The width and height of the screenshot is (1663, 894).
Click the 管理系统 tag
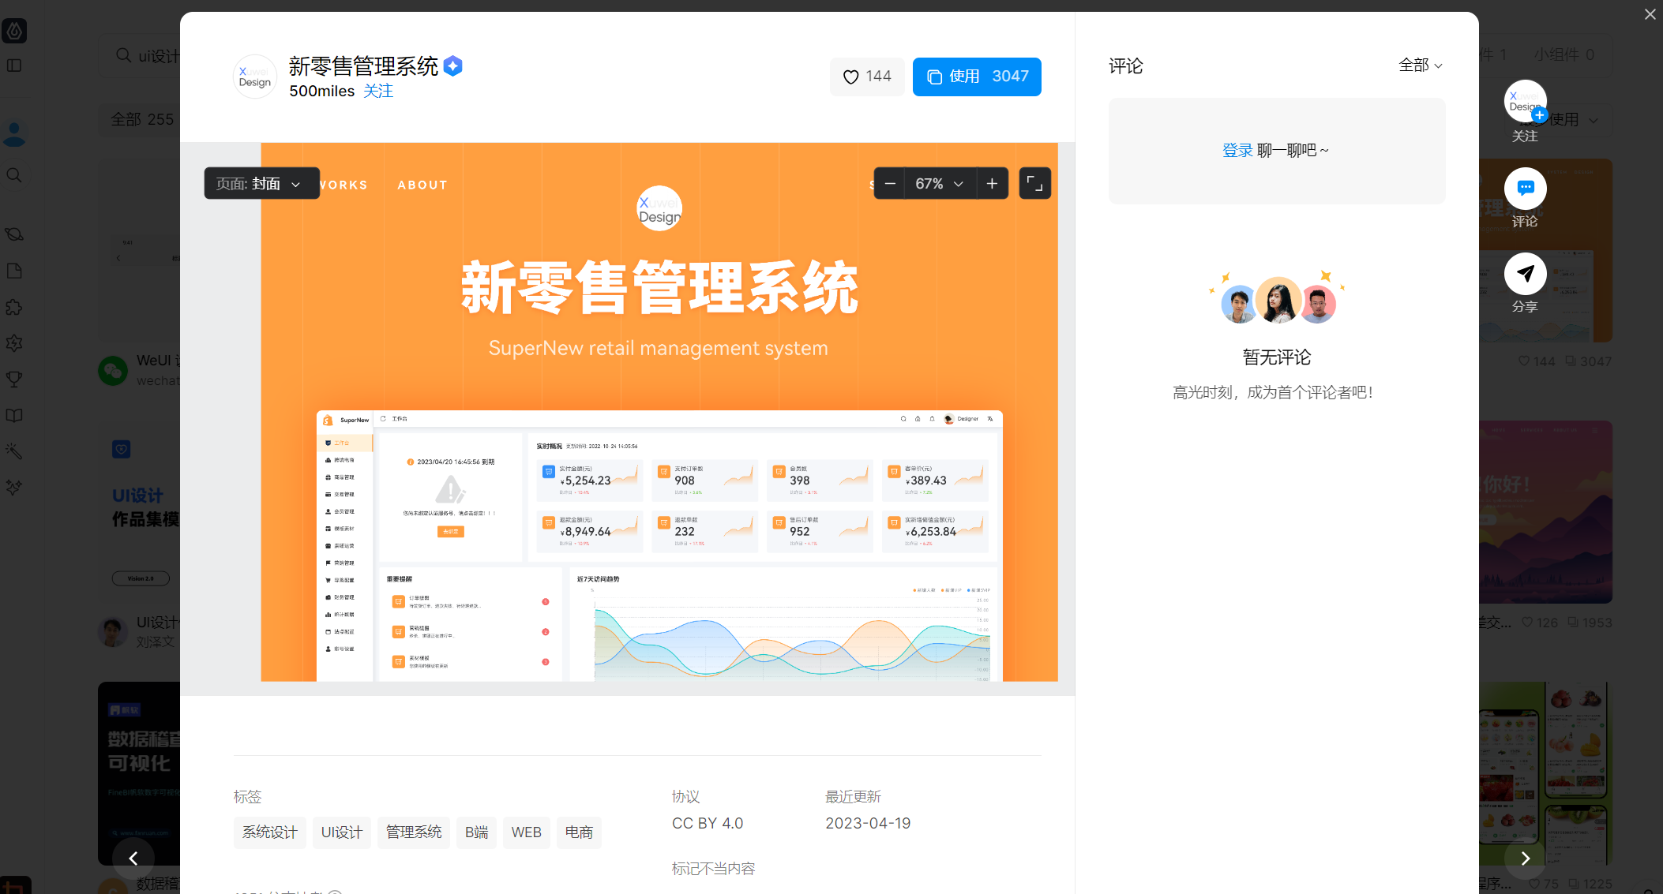pos(414,832)
